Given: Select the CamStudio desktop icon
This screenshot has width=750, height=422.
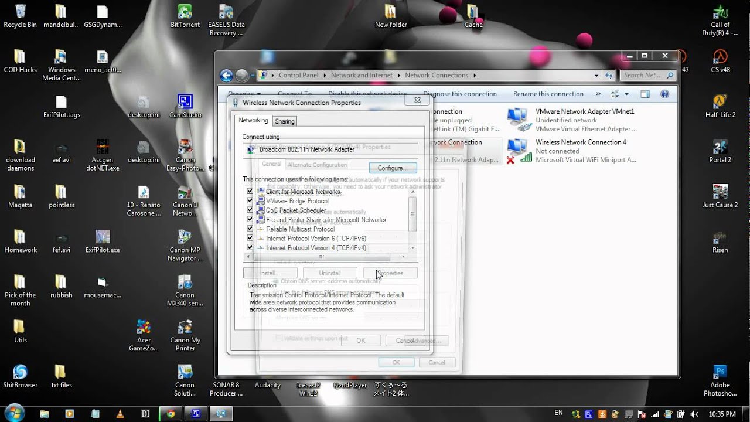Looking at the screenshot, I should (x=185, y=106).
